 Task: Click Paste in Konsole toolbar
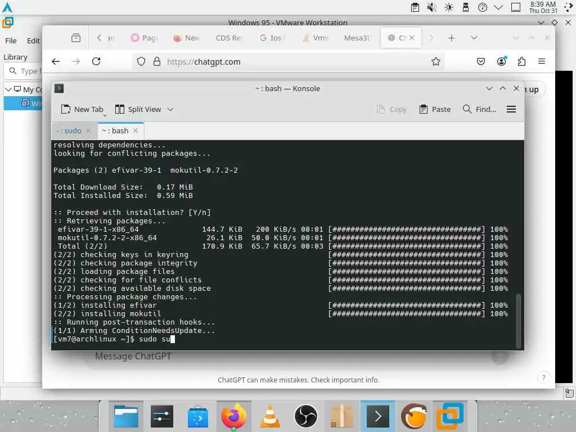[x=435, y=109]
